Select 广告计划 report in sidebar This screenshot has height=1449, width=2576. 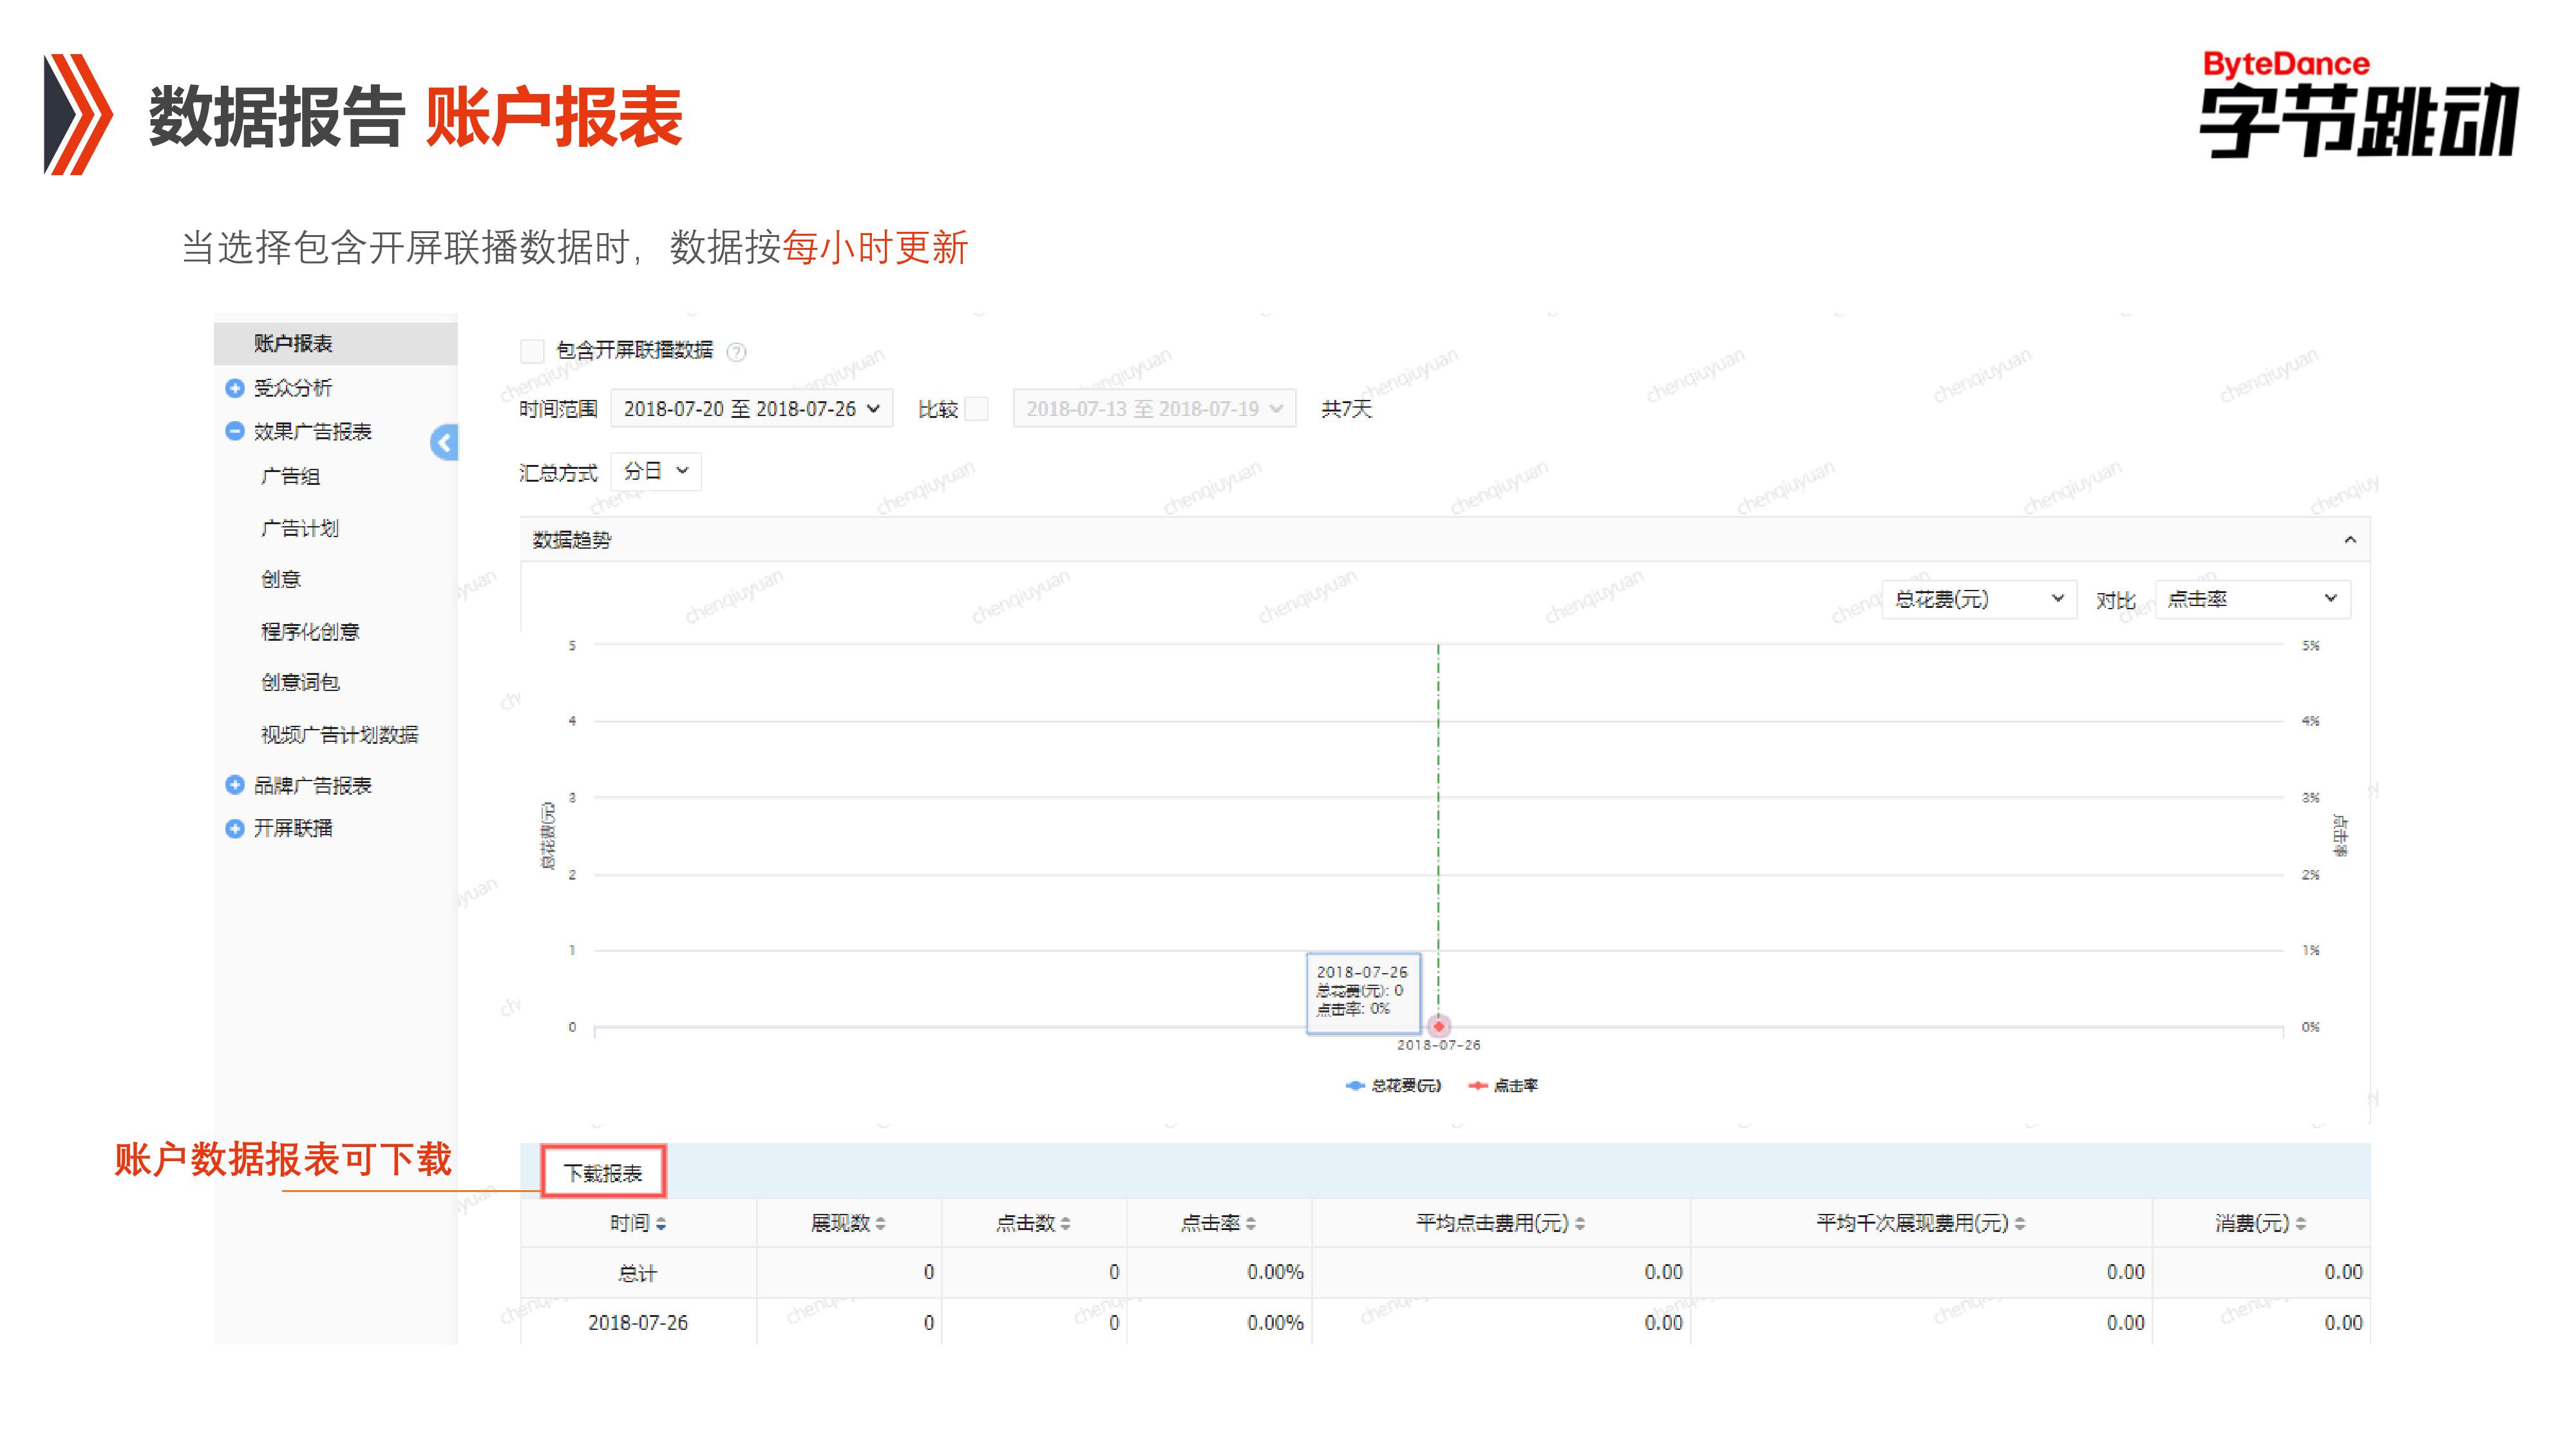(300, 528)
